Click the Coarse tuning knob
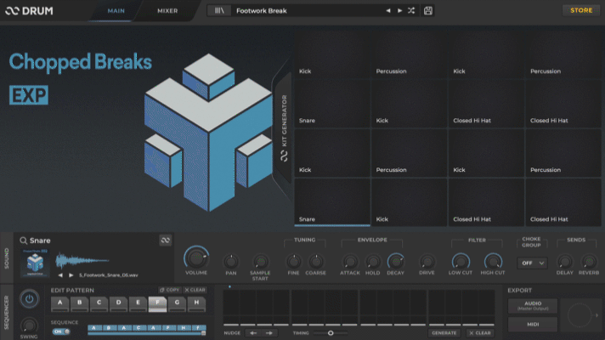This screenshot has width=605, height=340. [x=315, y=262]
